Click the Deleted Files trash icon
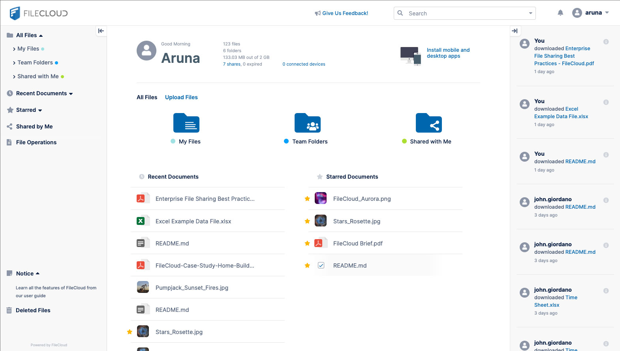Image resolution: width=620 pixels, height=351 pixels. (9, 310)
